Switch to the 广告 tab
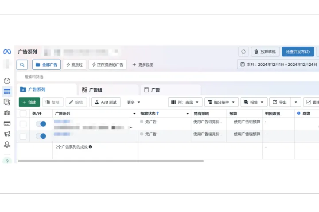319x212 pixels. click(171, 90)
